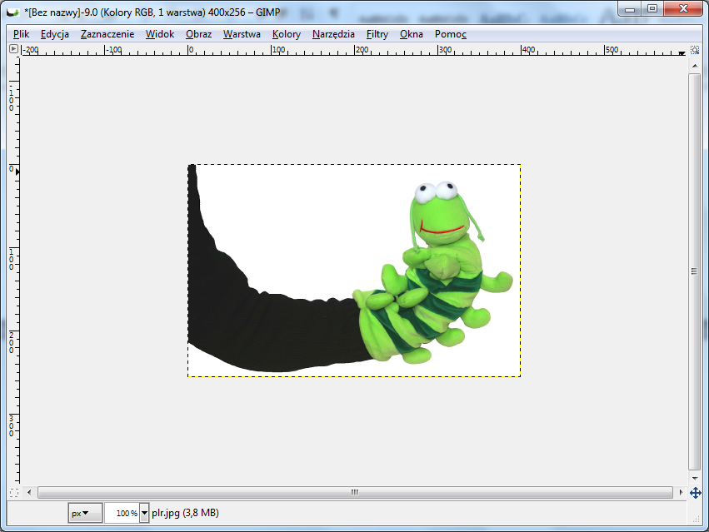The image size is (709, 532).
Task: Click the 100% zoom input field
Action: [122, 513]
